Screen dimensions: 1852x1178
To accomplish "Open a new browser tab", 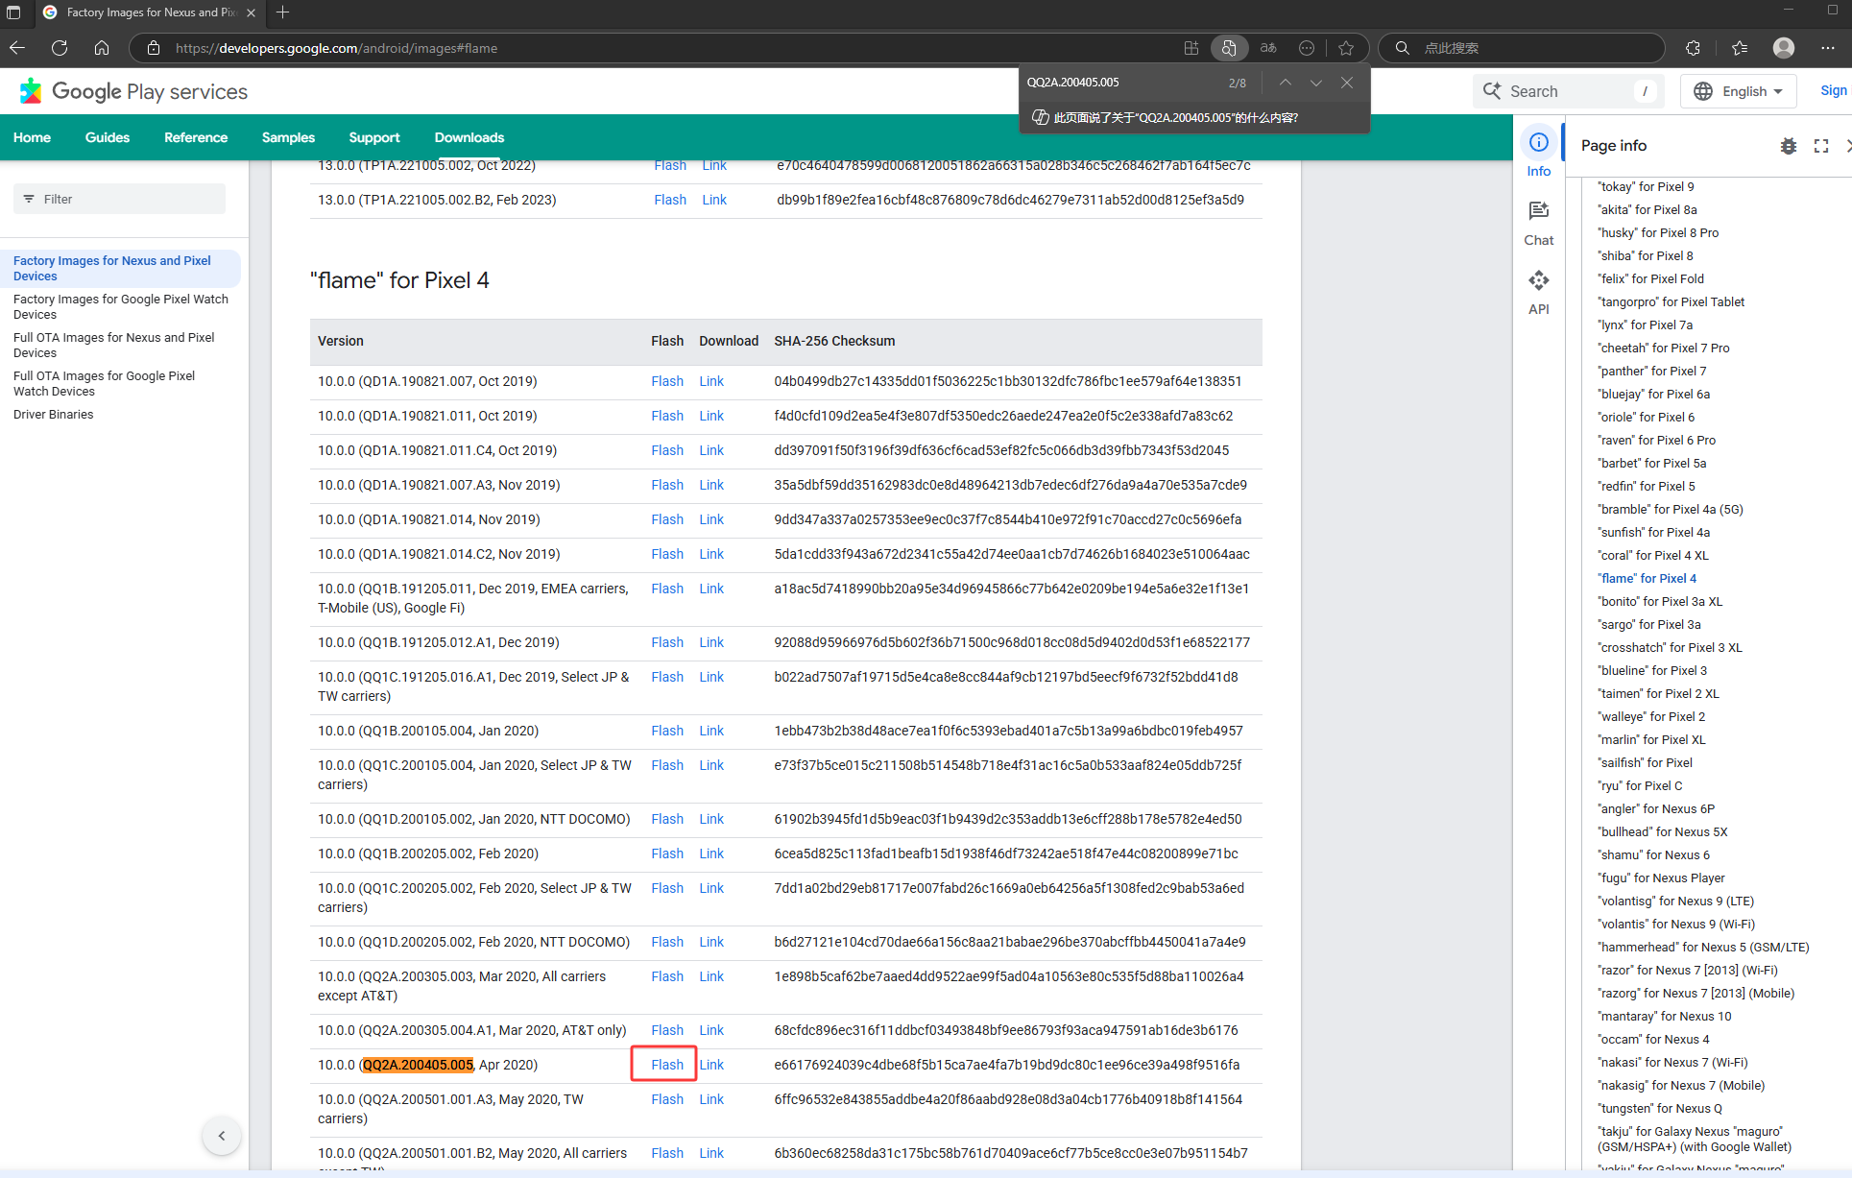I will 283,12.
